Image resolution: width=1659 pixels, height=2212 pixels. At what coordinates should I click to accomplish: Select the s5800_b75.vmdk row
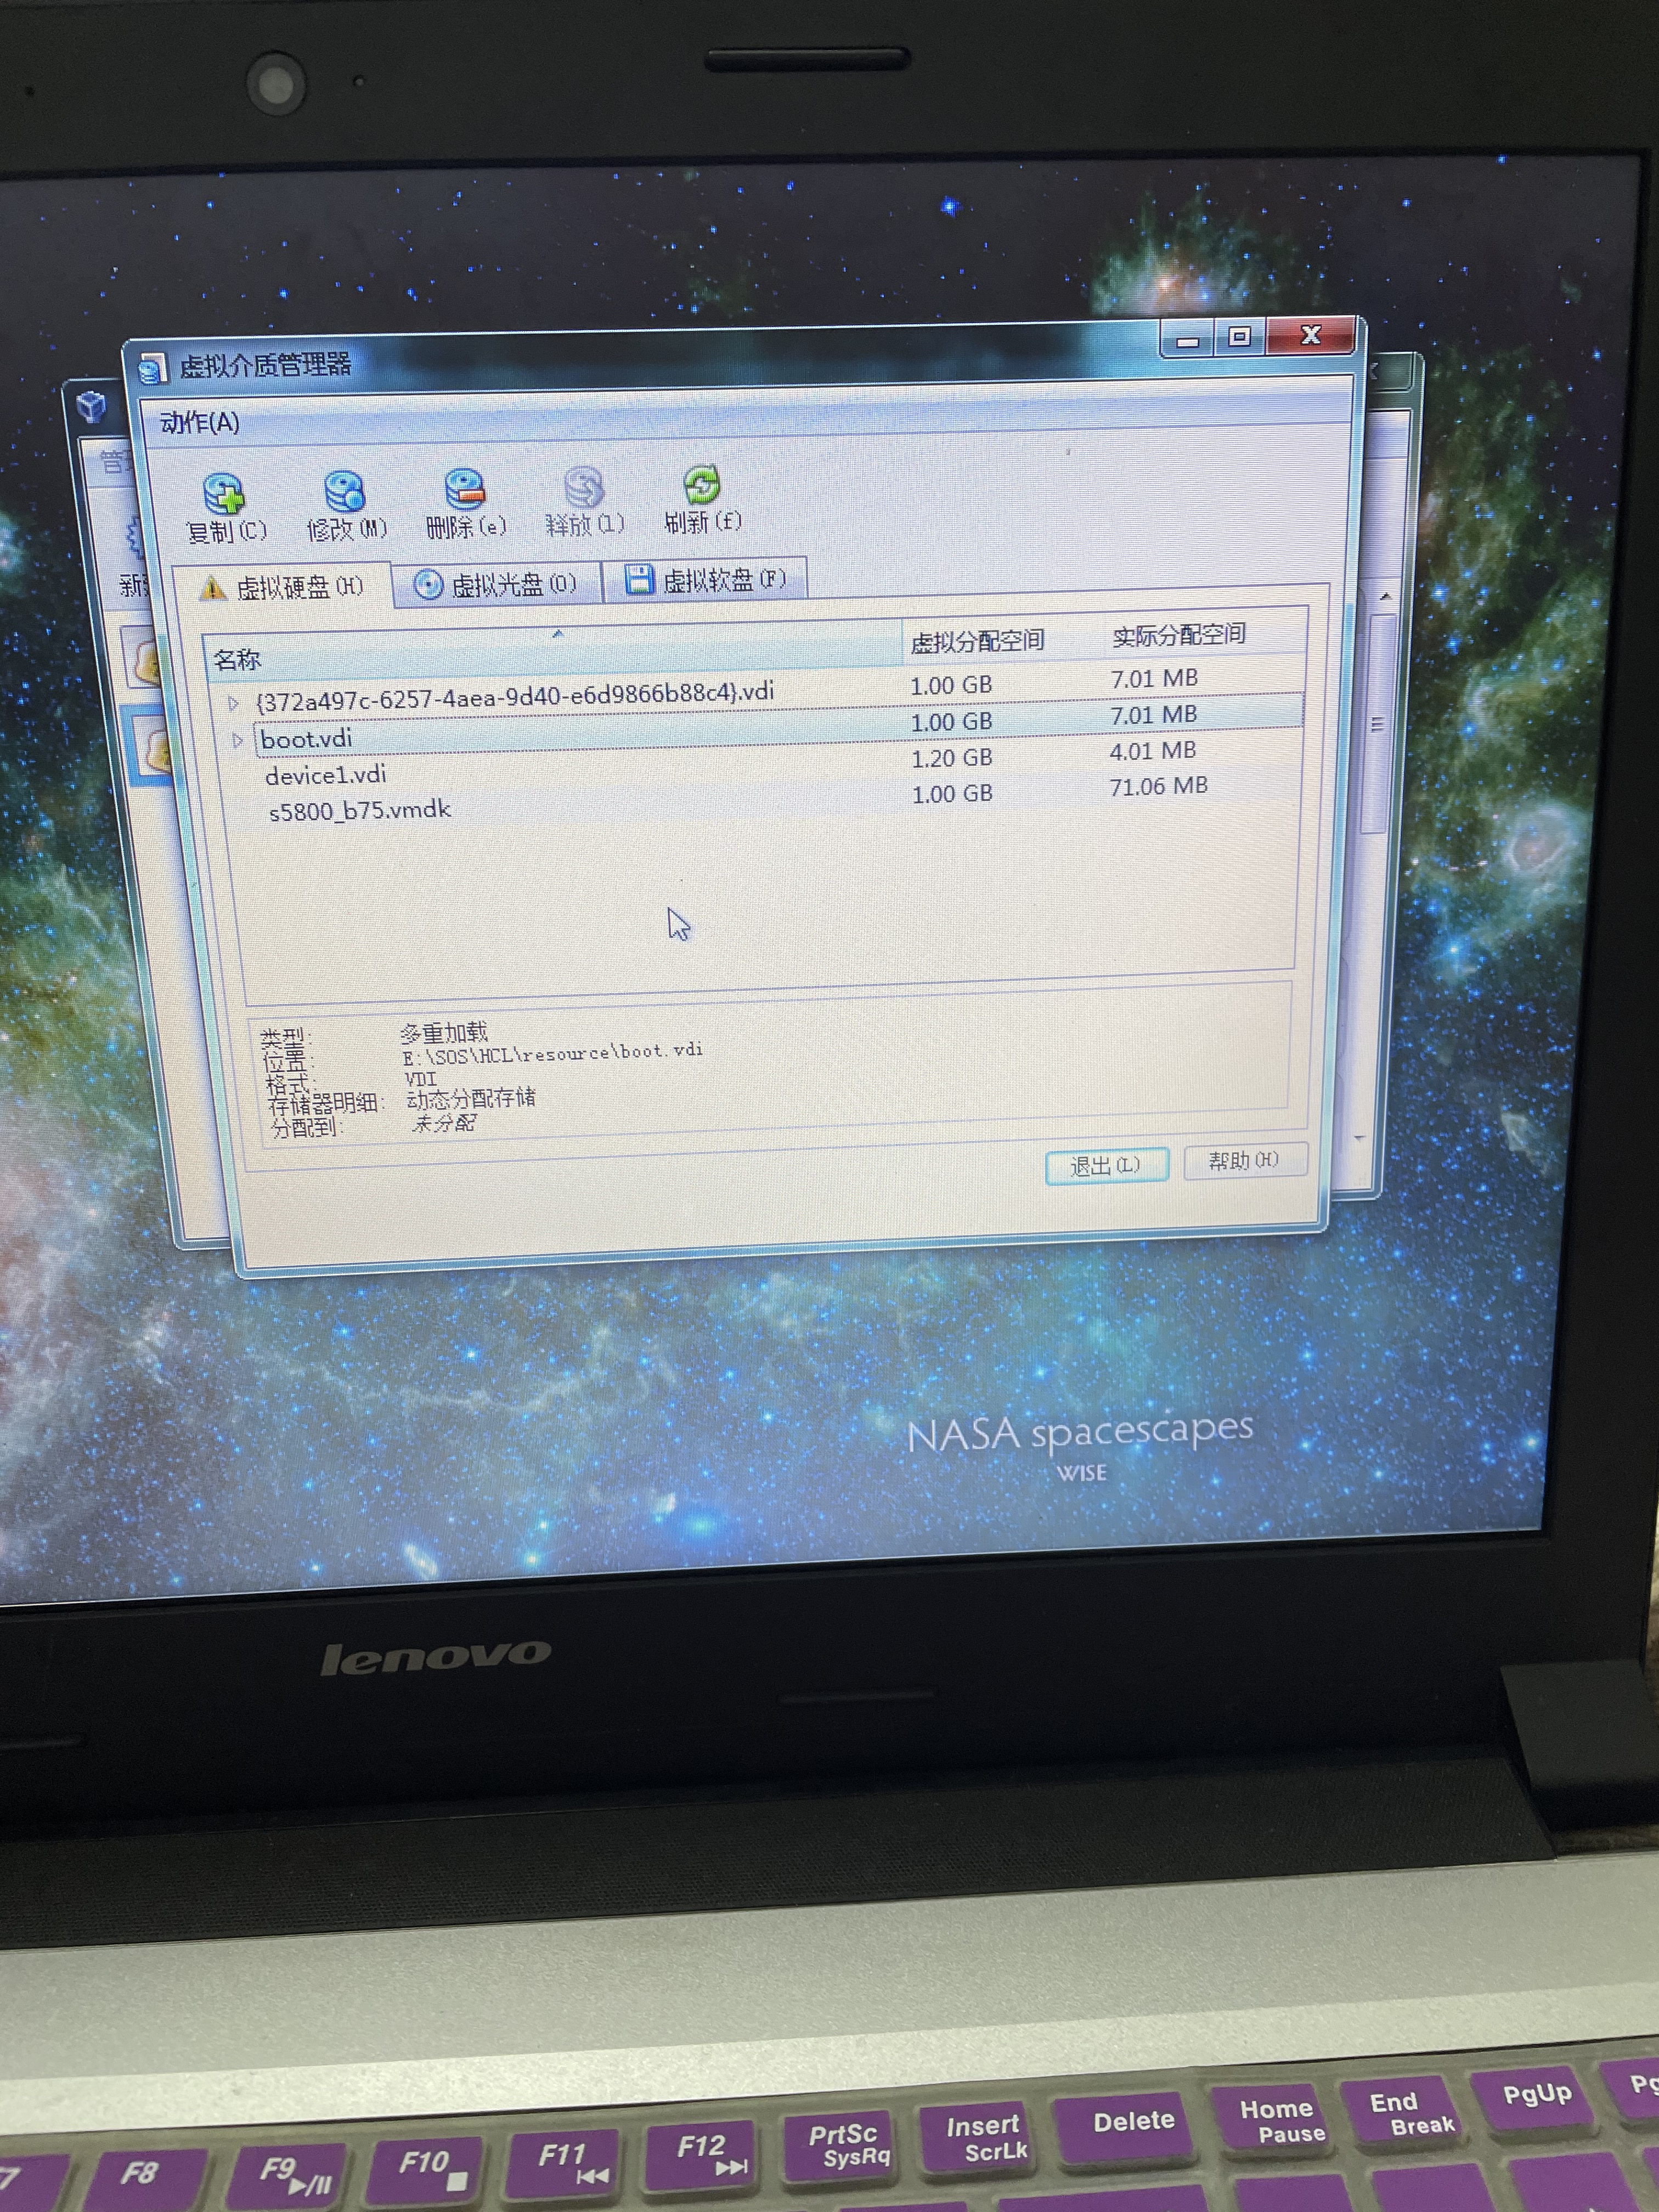[x=360, y=810]
